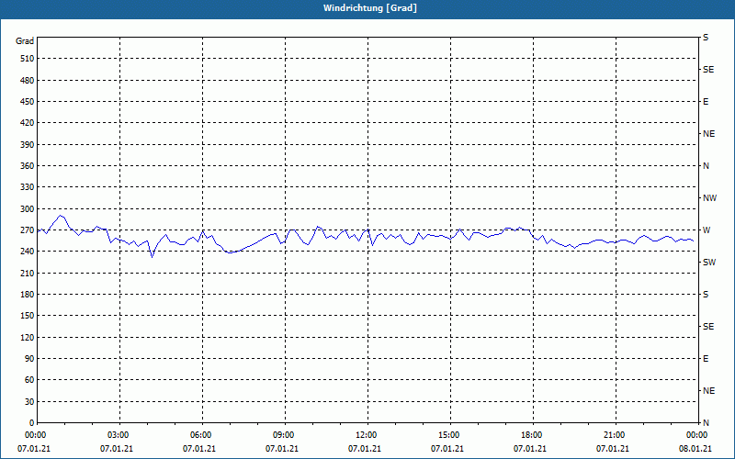Click the NW compass label
Viewport: 735px width, 459px height.
pos(709,198)
